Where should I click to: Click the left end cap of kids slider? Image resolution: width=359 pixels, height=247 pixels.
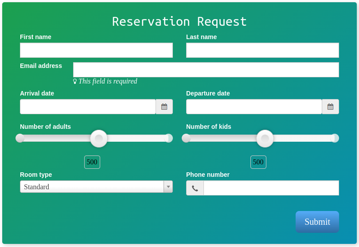(186, 138)
